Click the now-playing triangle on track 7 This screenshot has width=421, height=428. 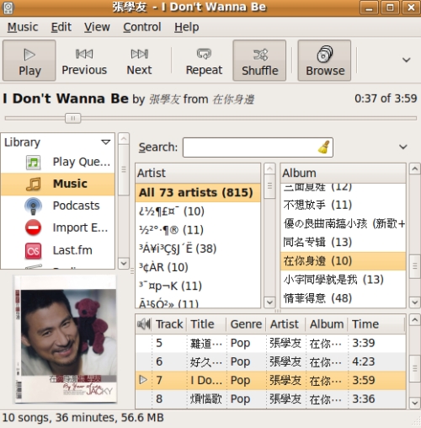[143, 380]
